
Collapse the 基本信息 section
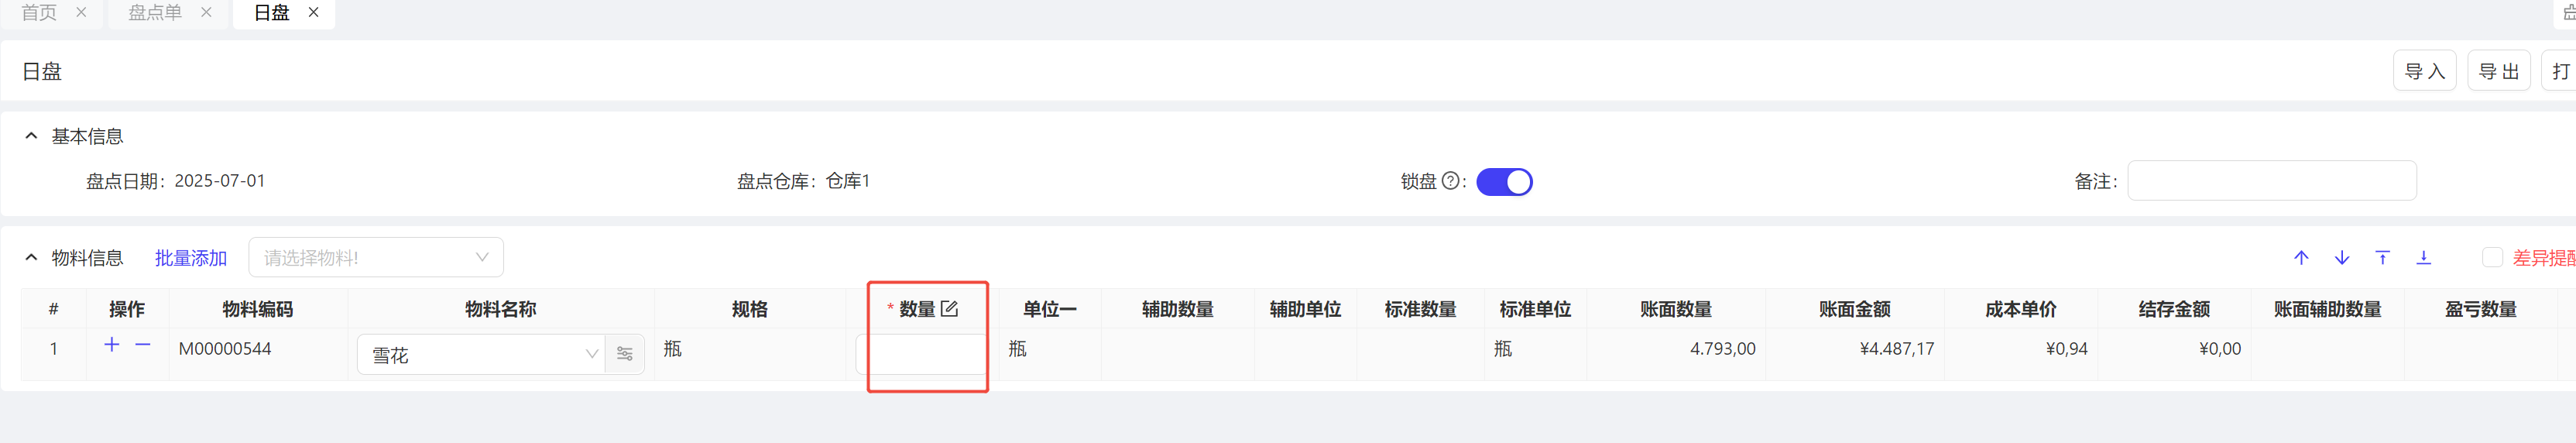tap(31, 136)
